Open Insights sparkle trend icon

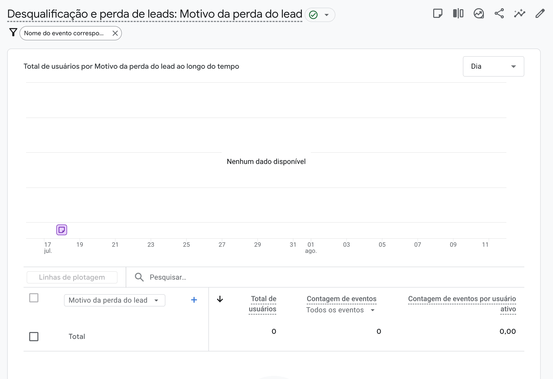(519, 14)
